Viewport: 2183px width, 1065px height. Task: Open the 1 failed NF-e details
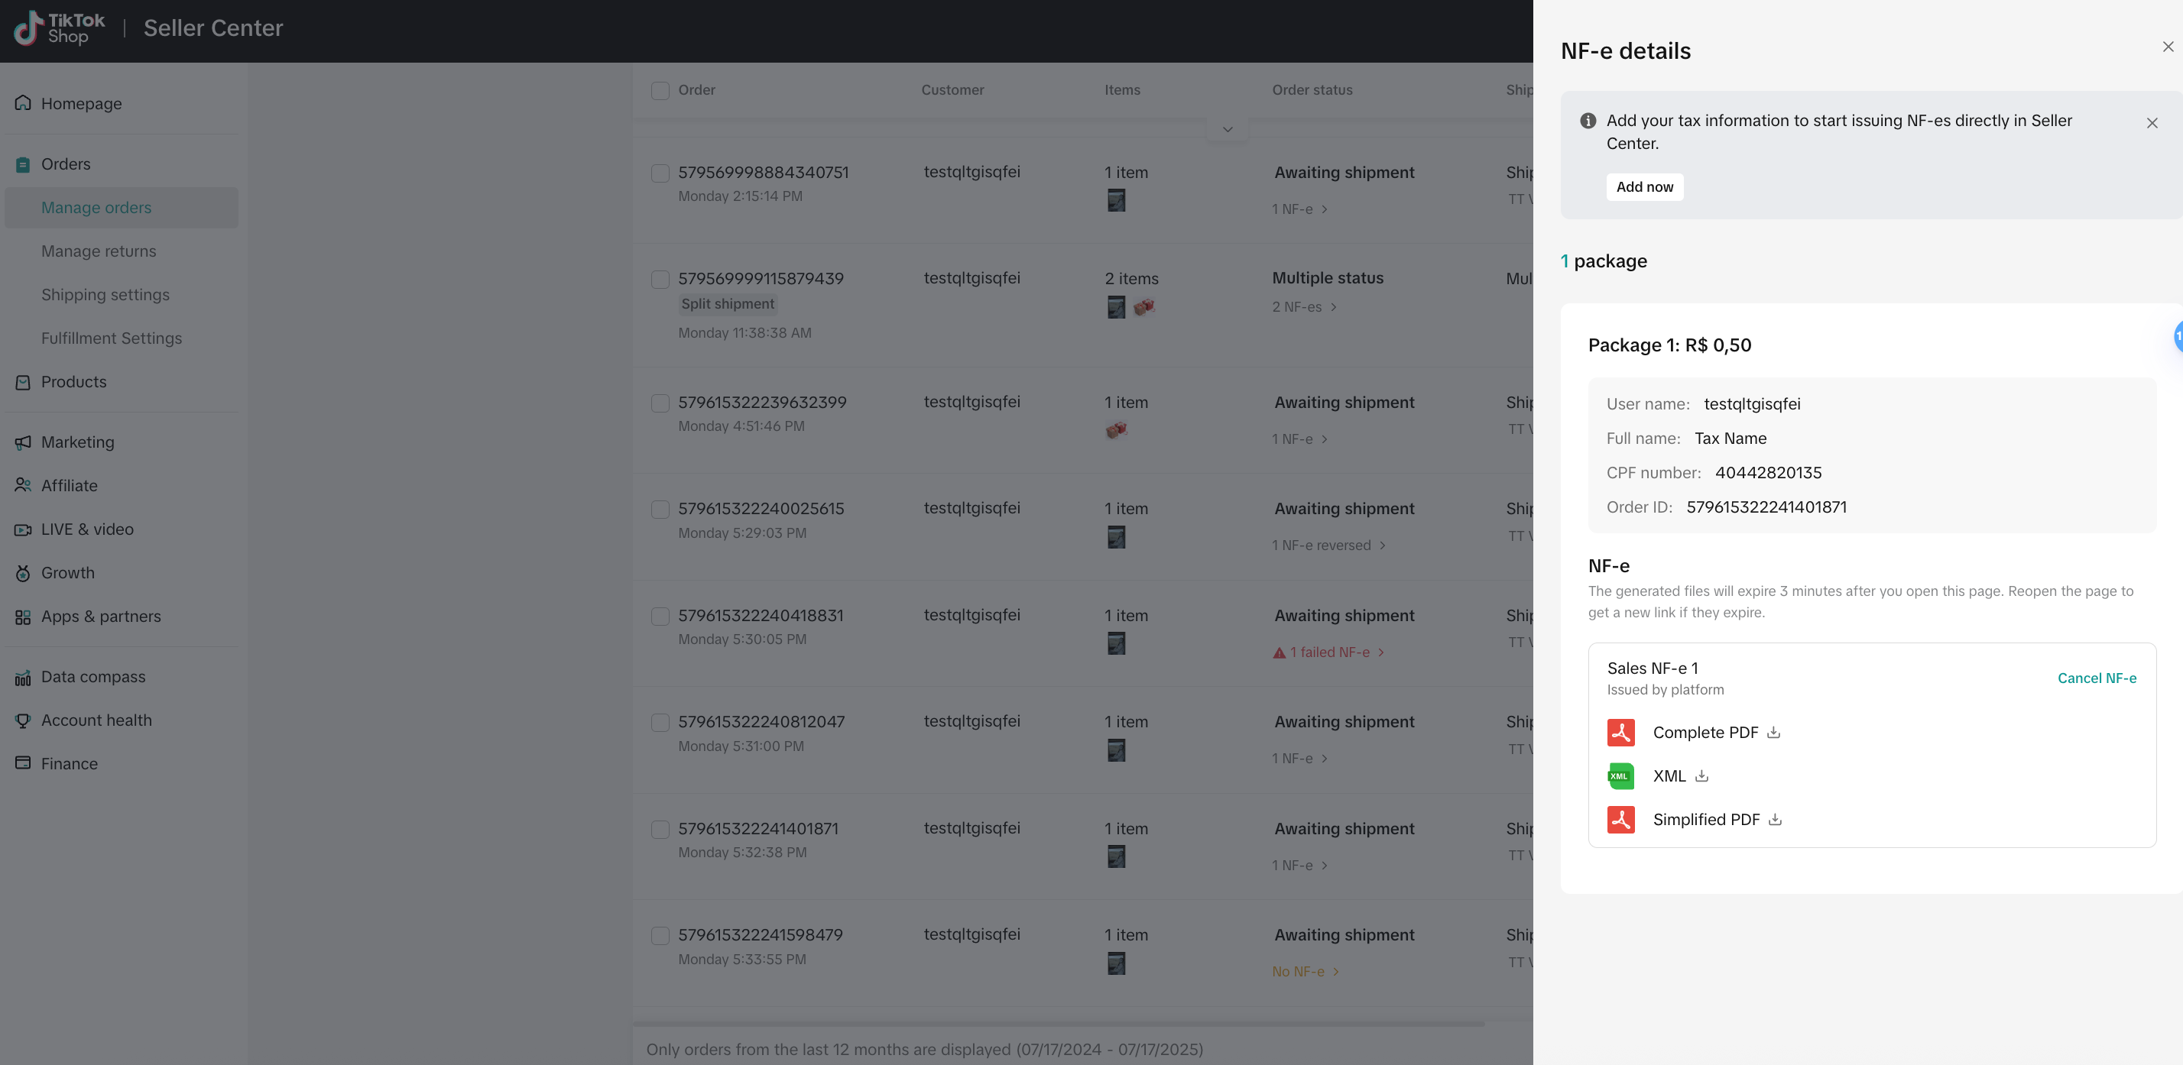click(x=1328, y=652)
